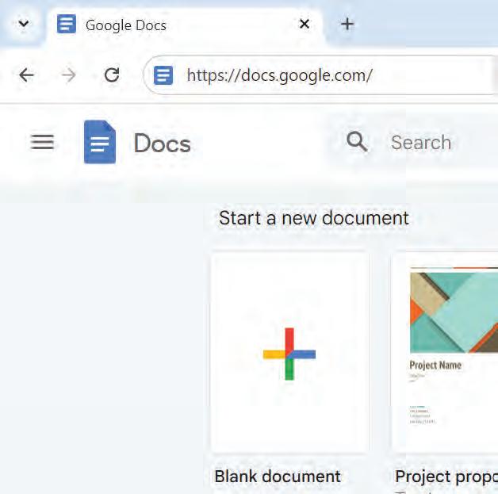Go forward to the next page

(69, 75)
